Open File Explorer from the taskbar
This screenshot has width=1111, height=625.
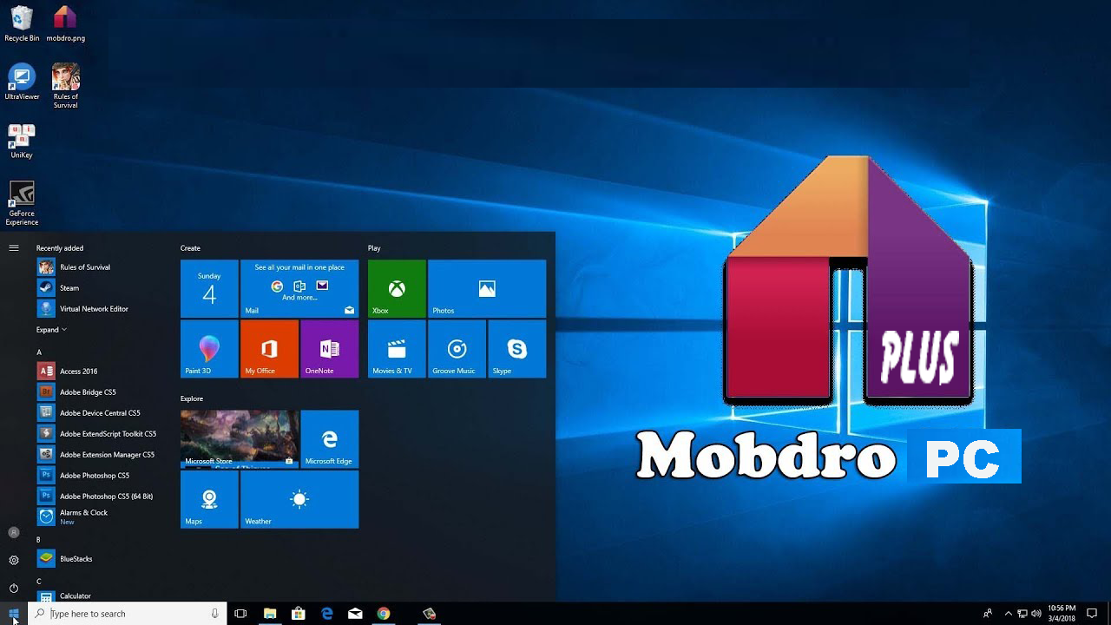pyautogui.click(x=270, y=614)
